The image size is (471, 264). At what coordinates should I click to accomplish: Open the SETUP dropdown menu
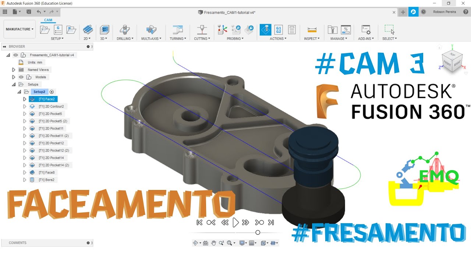coord(57,38)
